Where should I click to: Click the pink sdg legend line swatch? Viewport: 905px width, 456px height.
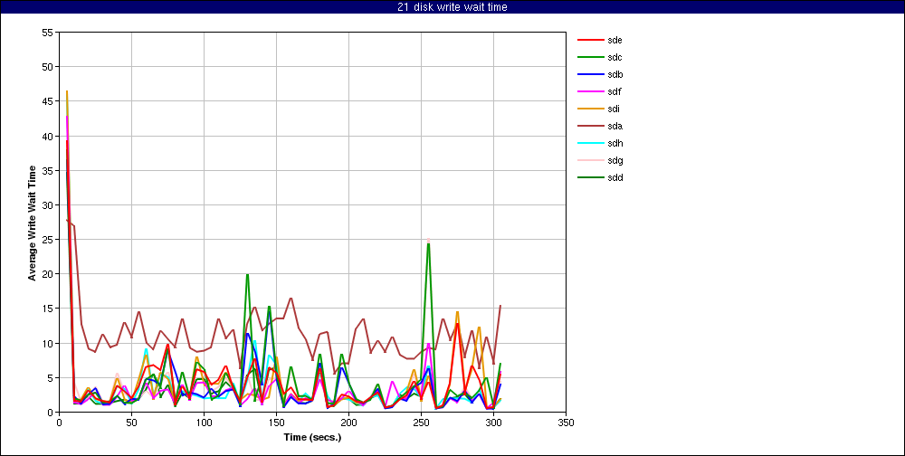tap(589, 160)
